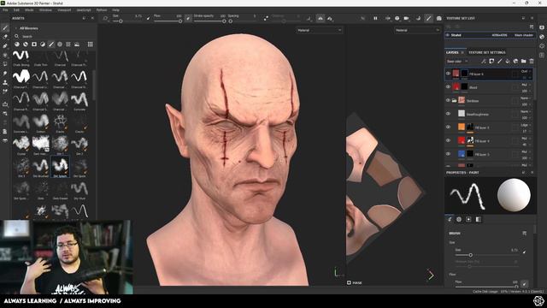Hide the orange Fill layer 3
This screenshot has height=308, width=547.
click(448, 127)
